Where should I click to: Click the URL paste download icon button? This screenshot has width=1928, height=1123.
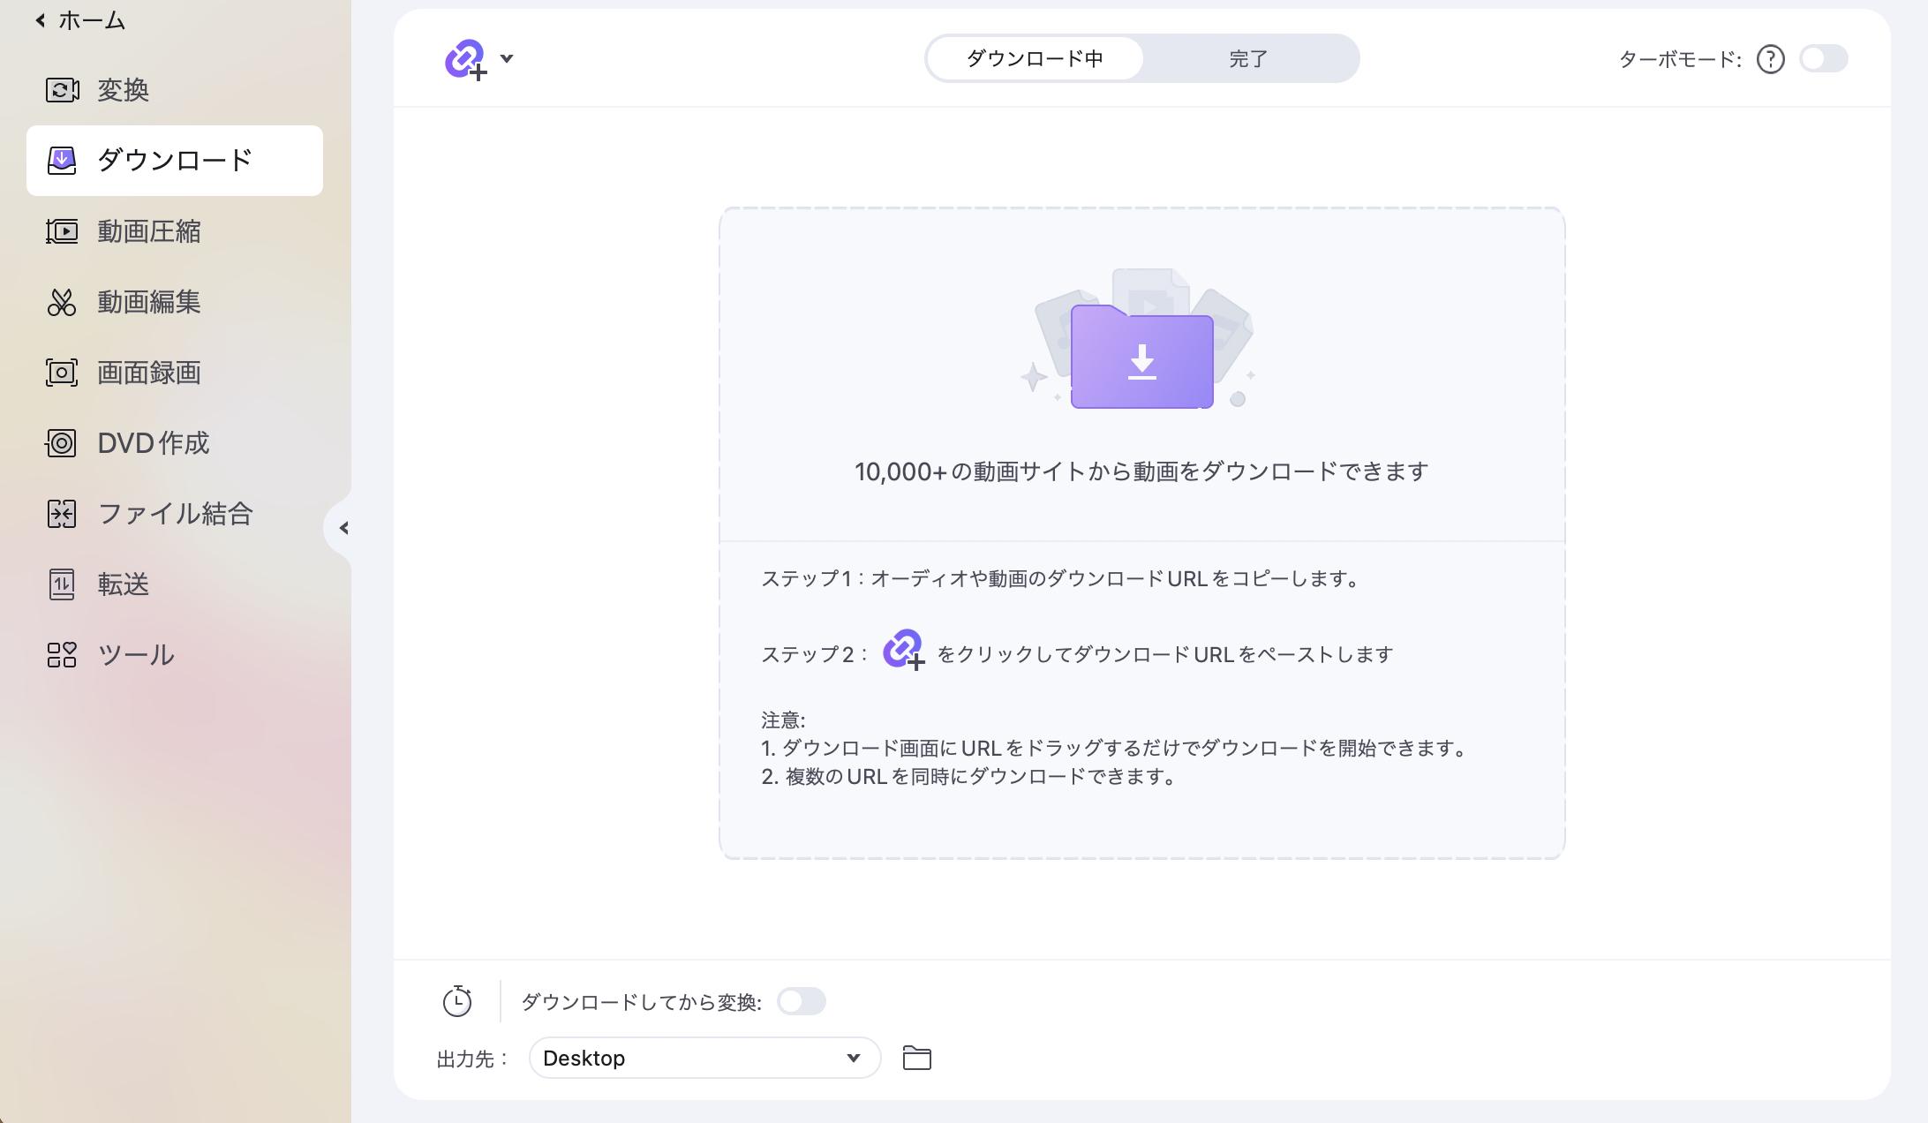[x=465, y=57]
